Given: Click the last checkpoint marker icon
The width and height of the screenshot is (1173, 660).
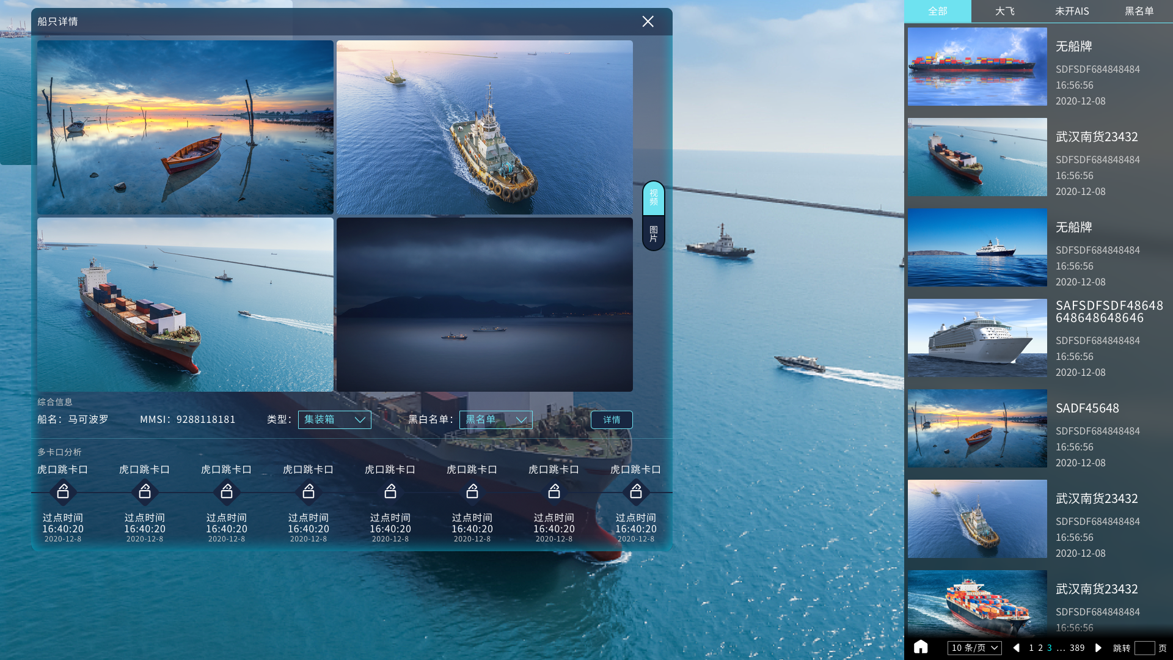Looking at the screenshot, I should 636,492.
